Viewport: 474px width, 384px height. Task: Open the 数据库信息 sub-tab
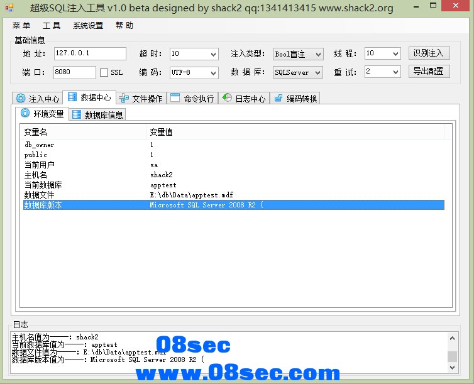[97, 114]
